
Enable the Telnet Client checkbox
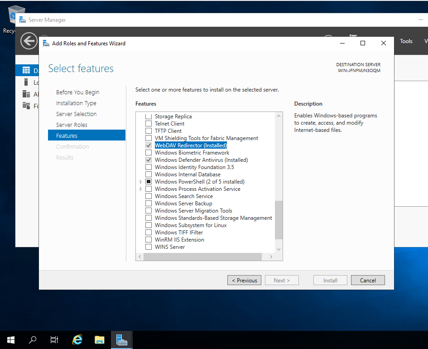149,123
